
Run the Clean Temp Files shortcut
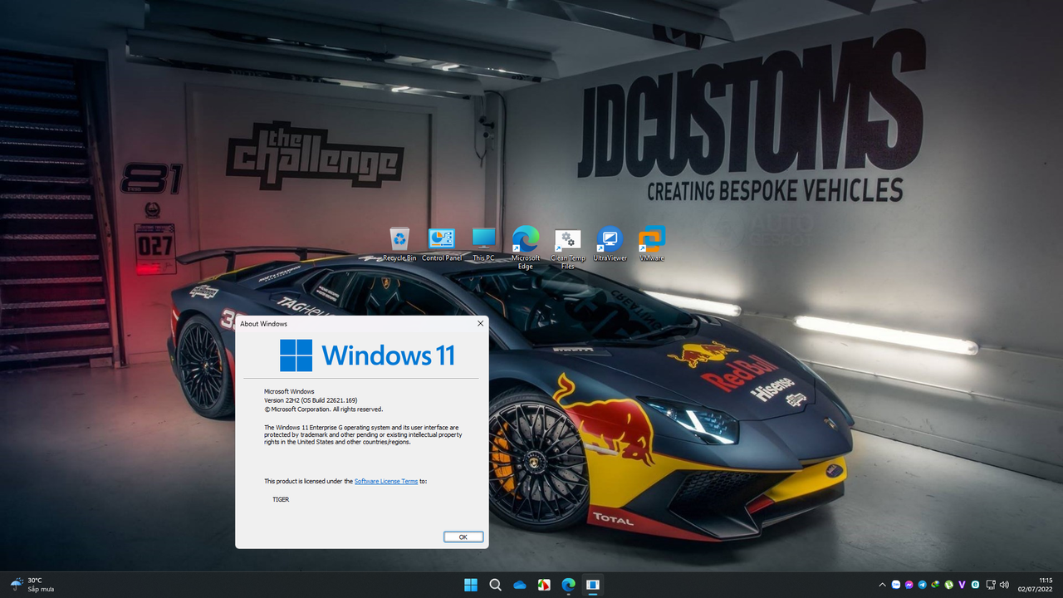click(x=567, y=241)
